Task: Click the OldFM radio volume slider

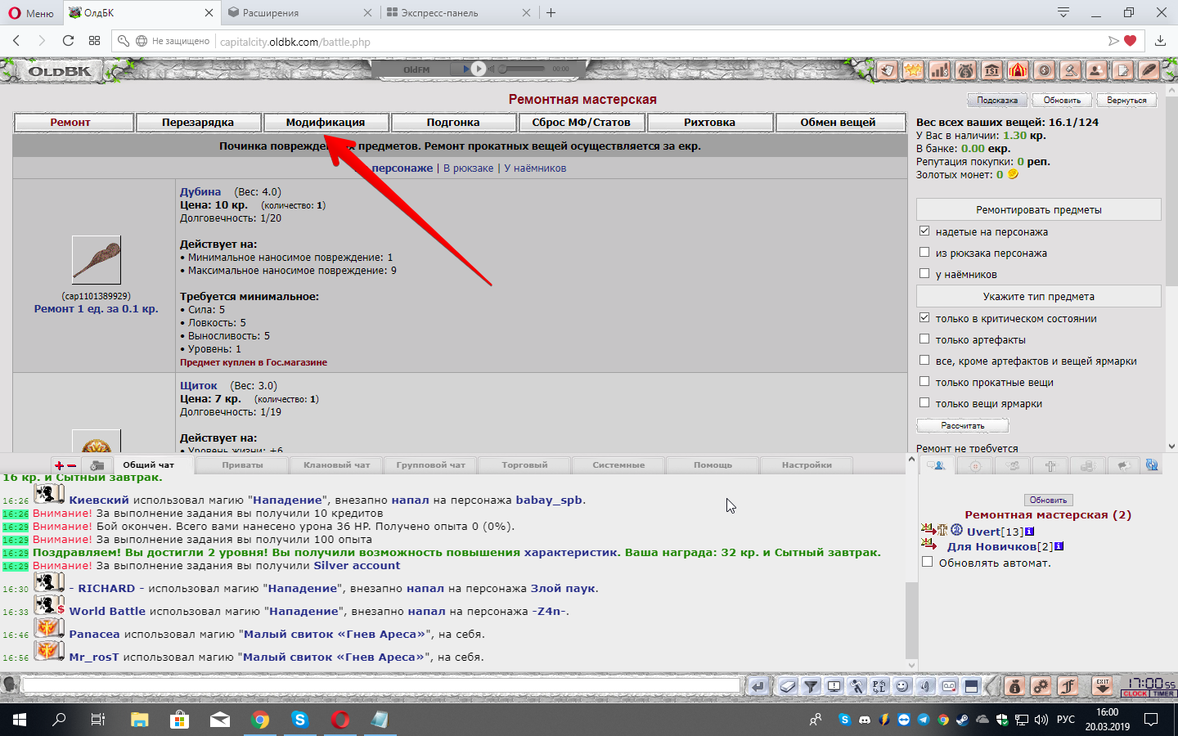Action: click(524, 69)
